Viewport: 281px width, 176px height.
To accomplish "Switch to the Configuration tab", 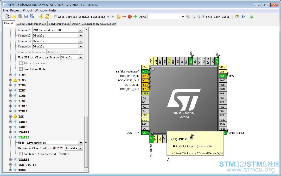I will coord(59,24).
